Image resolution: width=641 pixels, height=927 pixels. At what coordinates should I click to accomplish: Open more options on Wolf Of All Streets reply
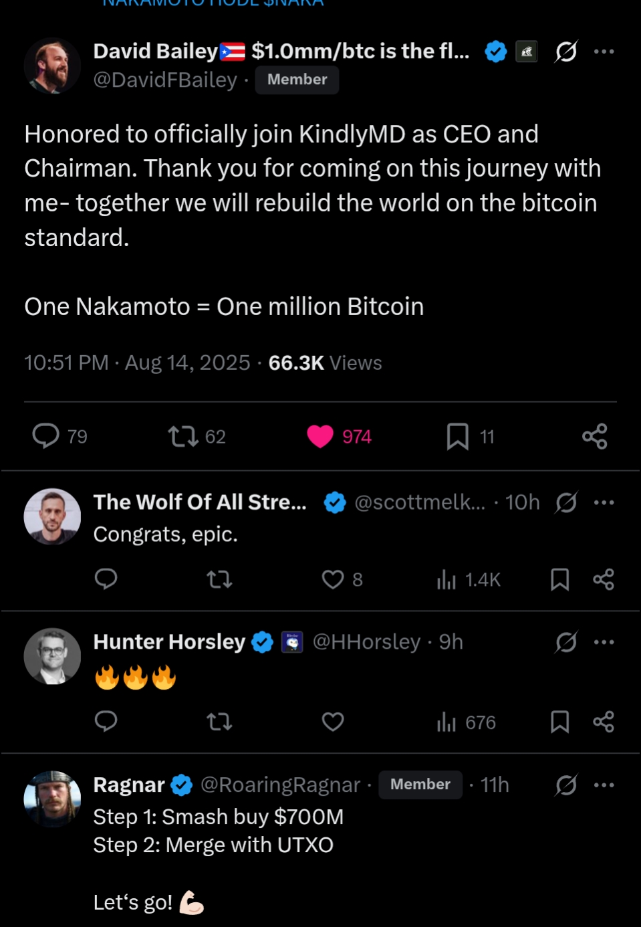(604, 502)
